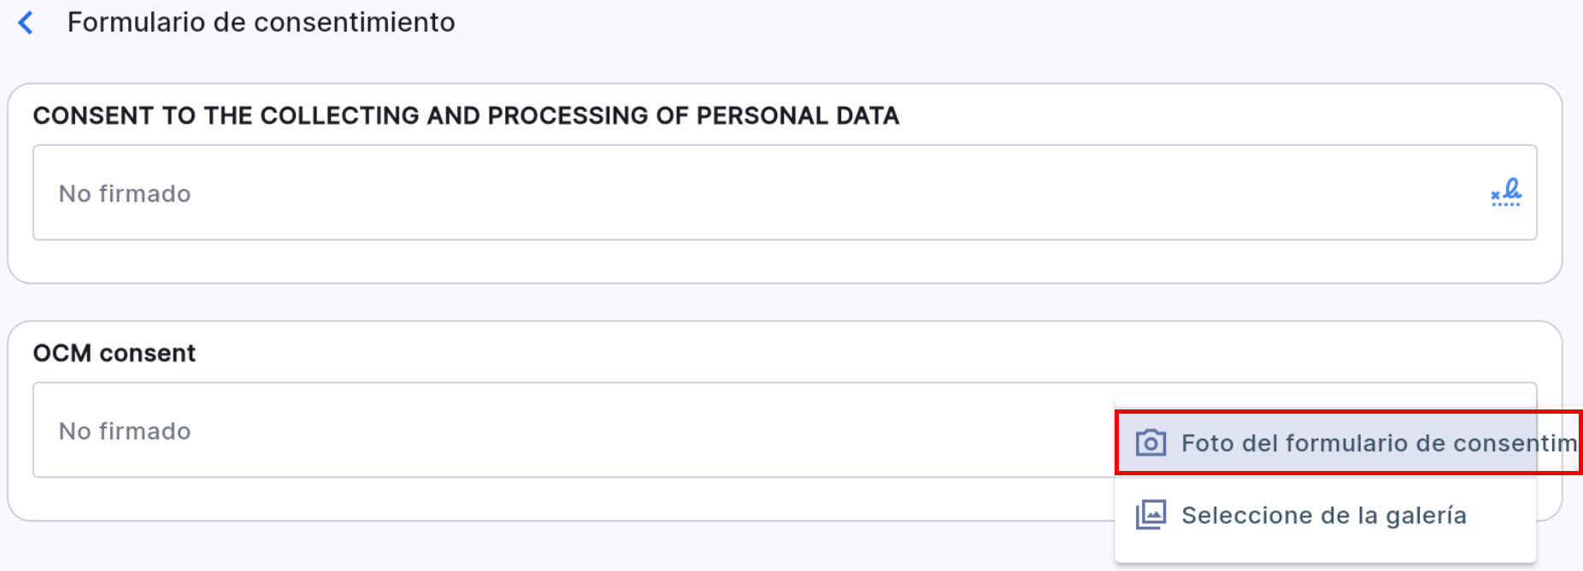
Task: Click the gallery images icon in the popup
Action: click(x=1150, y=515)
